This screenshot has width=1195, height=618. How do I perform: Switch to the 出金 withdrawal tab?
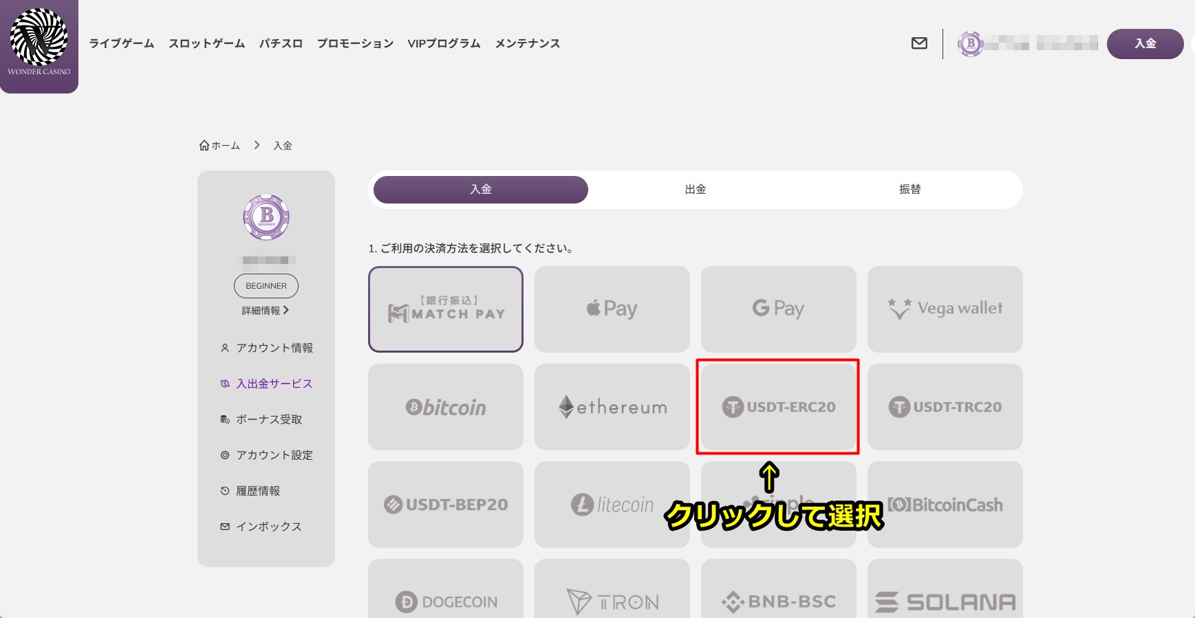[x=696, y=190]
